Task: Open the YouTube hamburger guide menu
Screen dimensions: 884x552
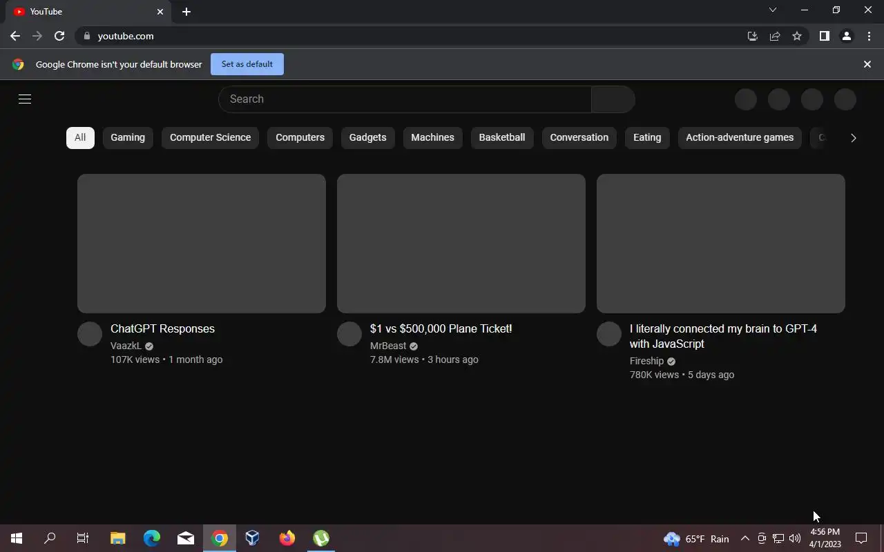Action: click(x=25, y=99)
